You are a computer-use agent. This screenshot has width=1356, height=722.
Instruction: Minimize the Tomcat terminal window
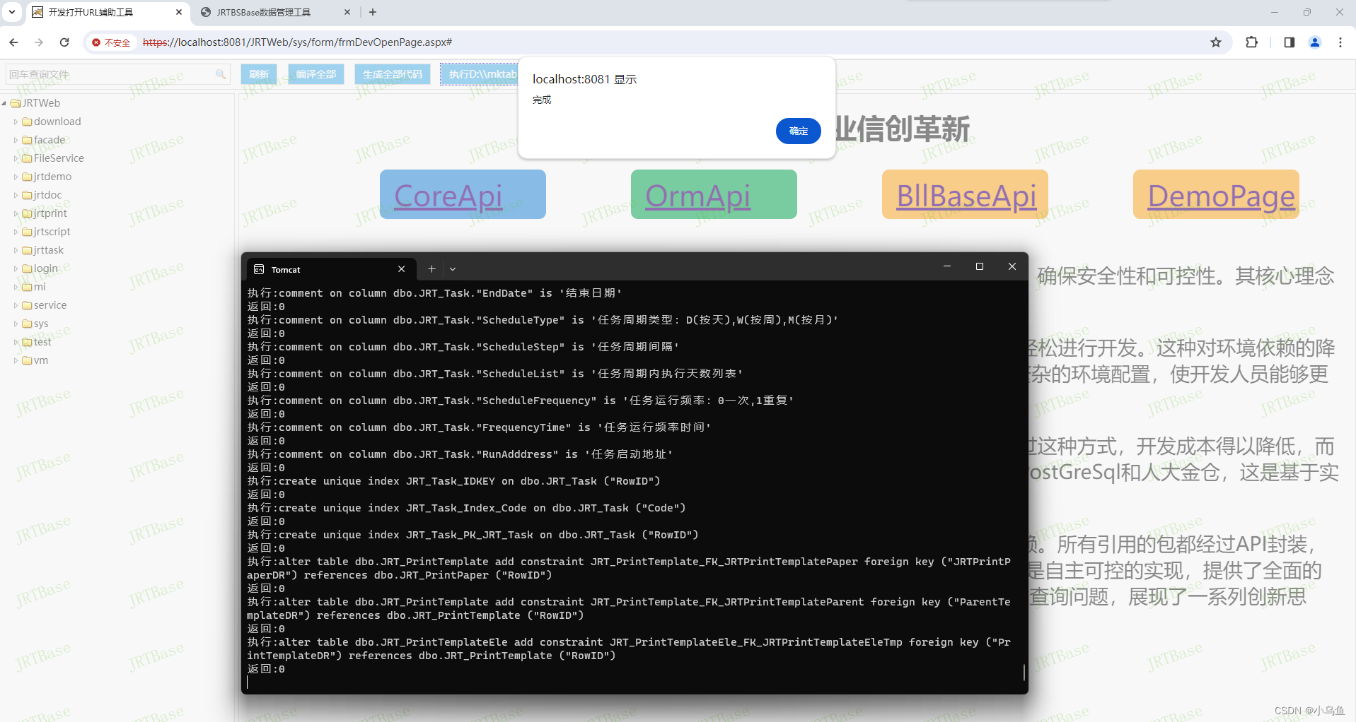pos(947,266)
